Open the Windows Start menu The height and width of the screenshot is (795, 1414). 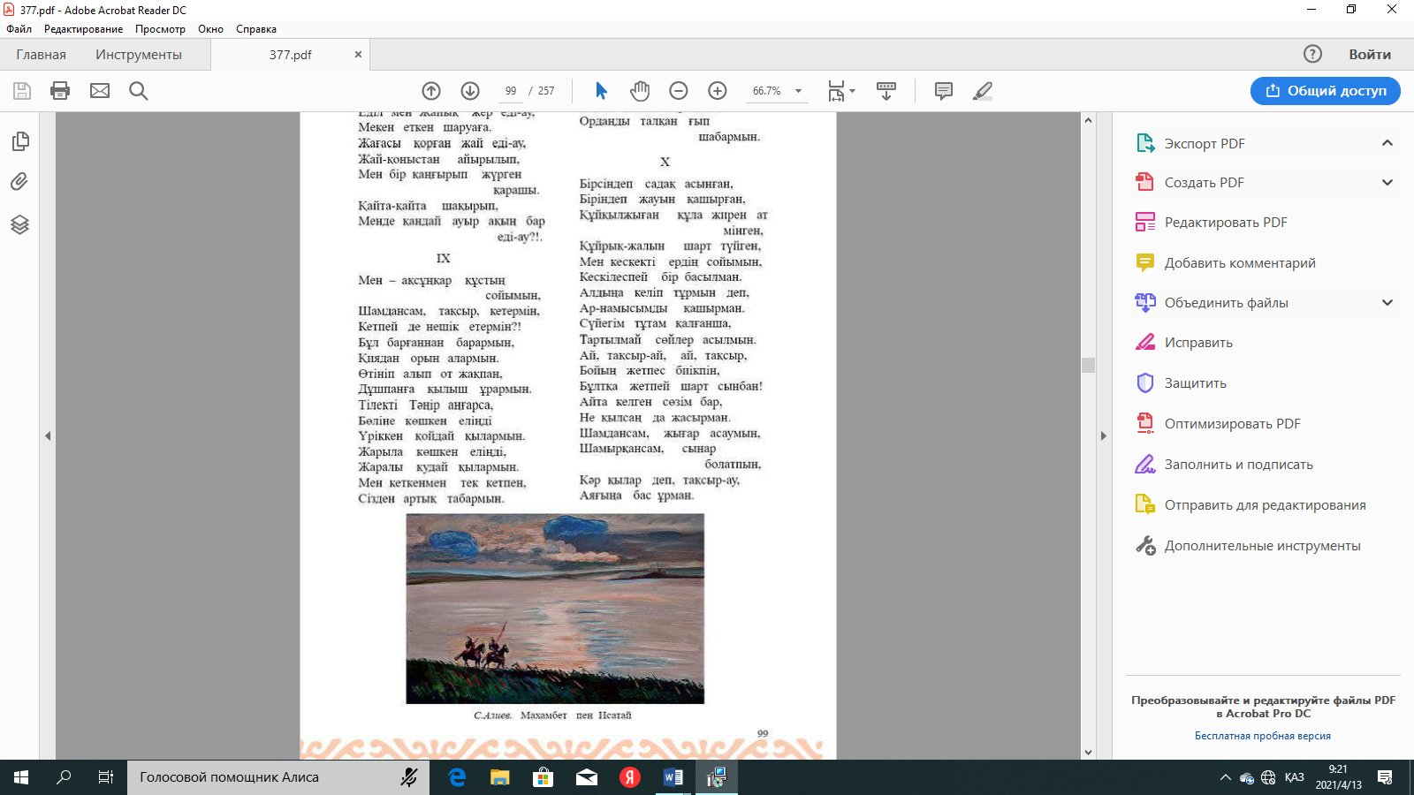pos(21,777)
